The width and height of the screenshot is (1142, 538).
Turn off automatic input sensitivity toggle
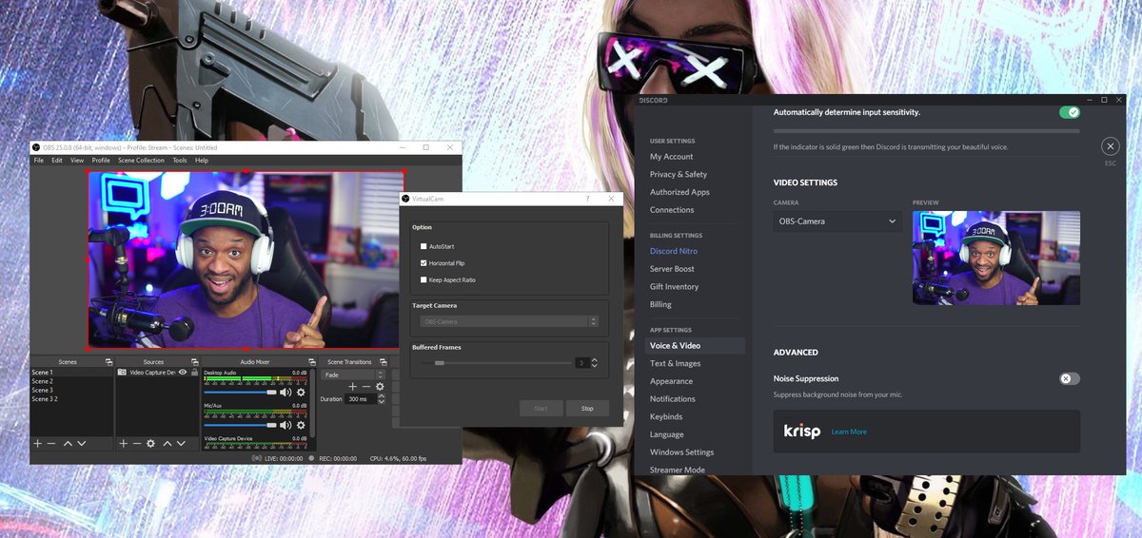tap(1070, 112)
